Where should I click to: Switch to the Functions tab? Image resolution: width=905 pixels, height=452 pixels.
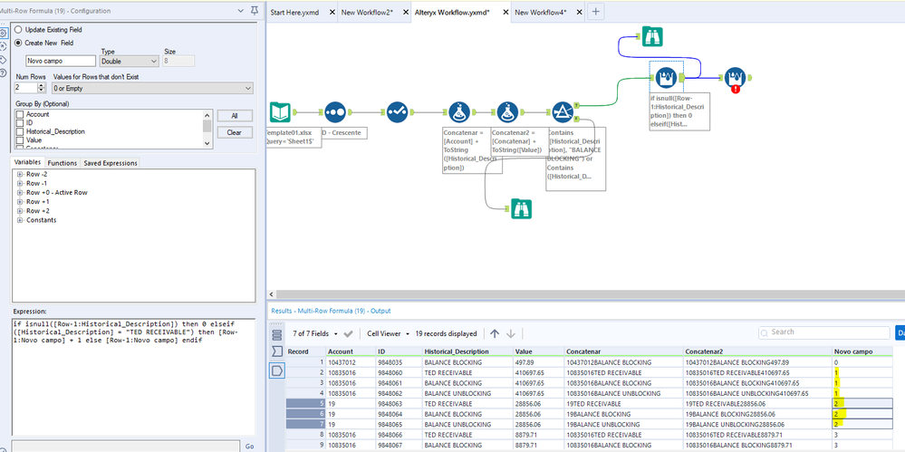(x=63, y=163)
